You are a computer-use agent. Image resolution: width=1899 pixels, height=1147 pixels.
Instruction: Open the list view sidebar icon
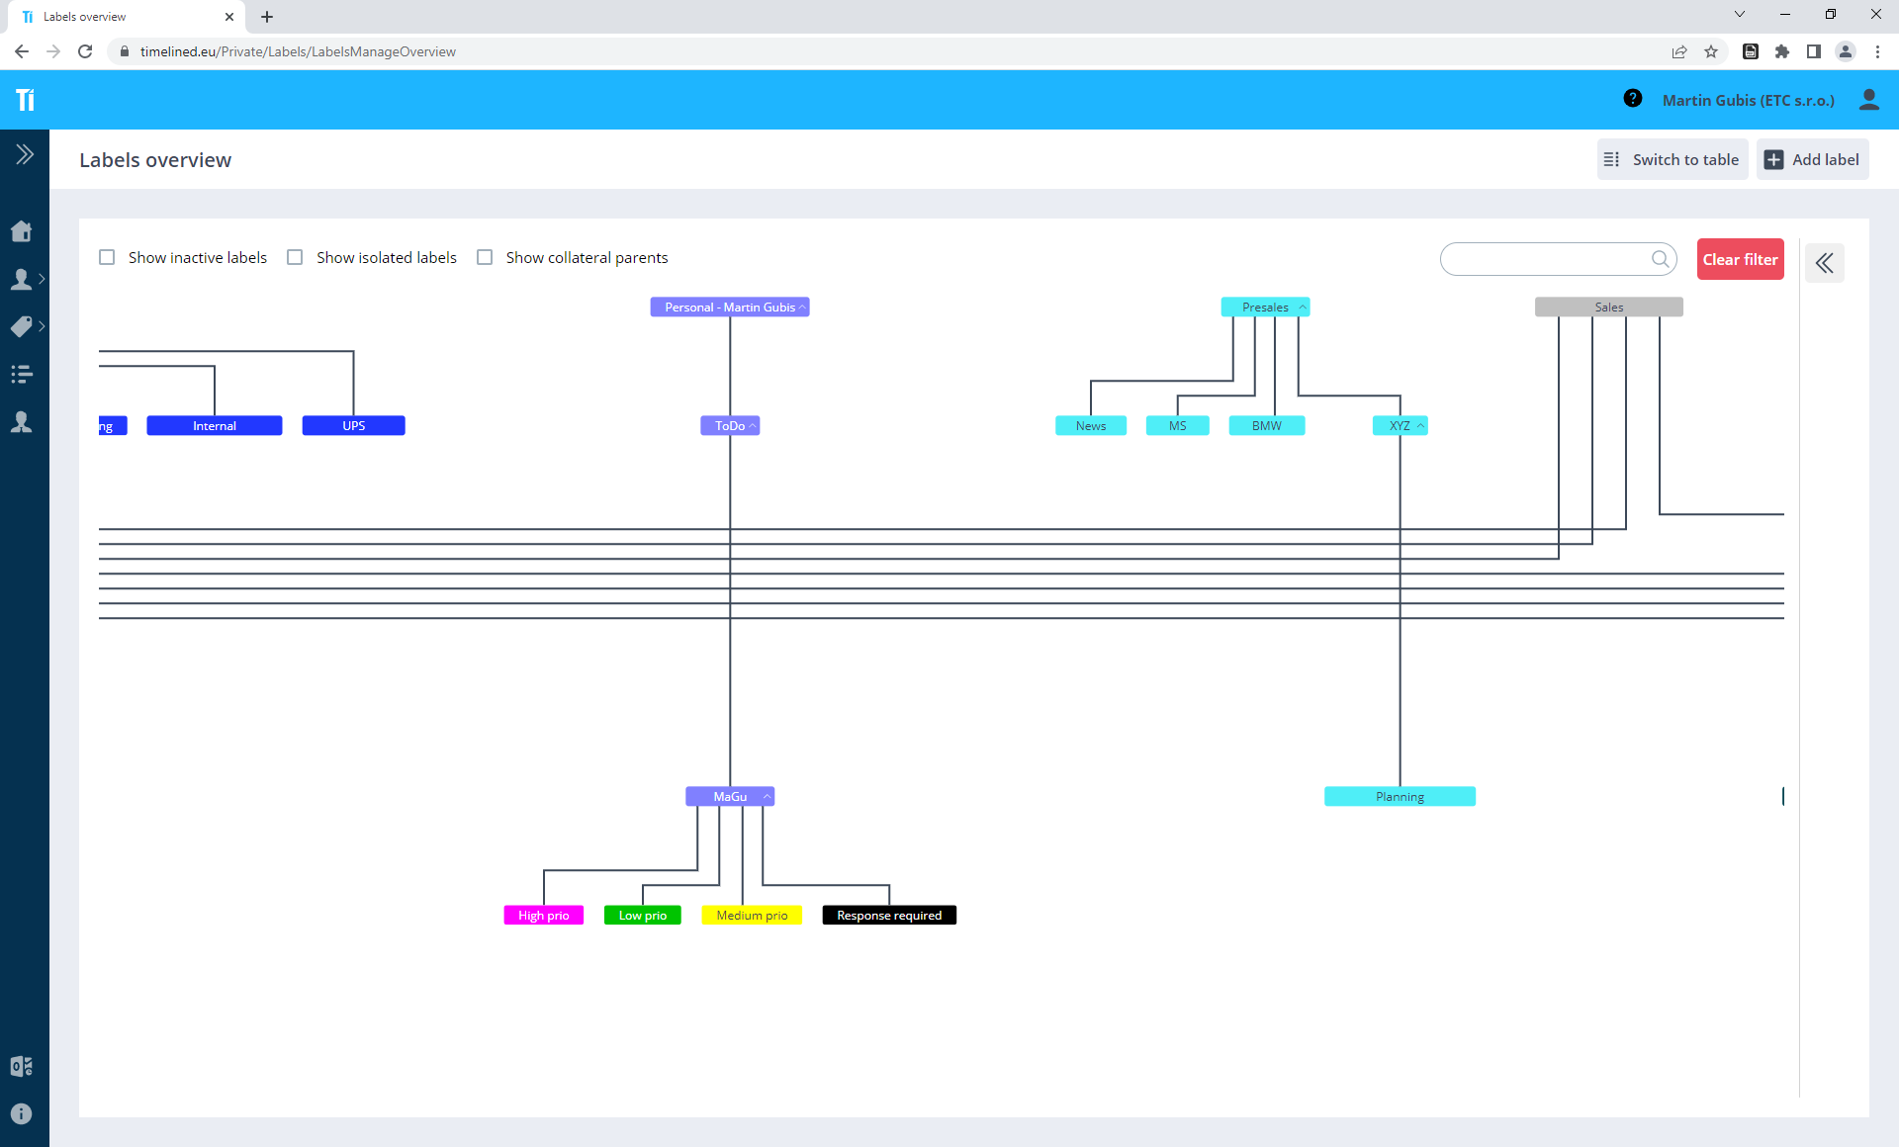[22, 374]
